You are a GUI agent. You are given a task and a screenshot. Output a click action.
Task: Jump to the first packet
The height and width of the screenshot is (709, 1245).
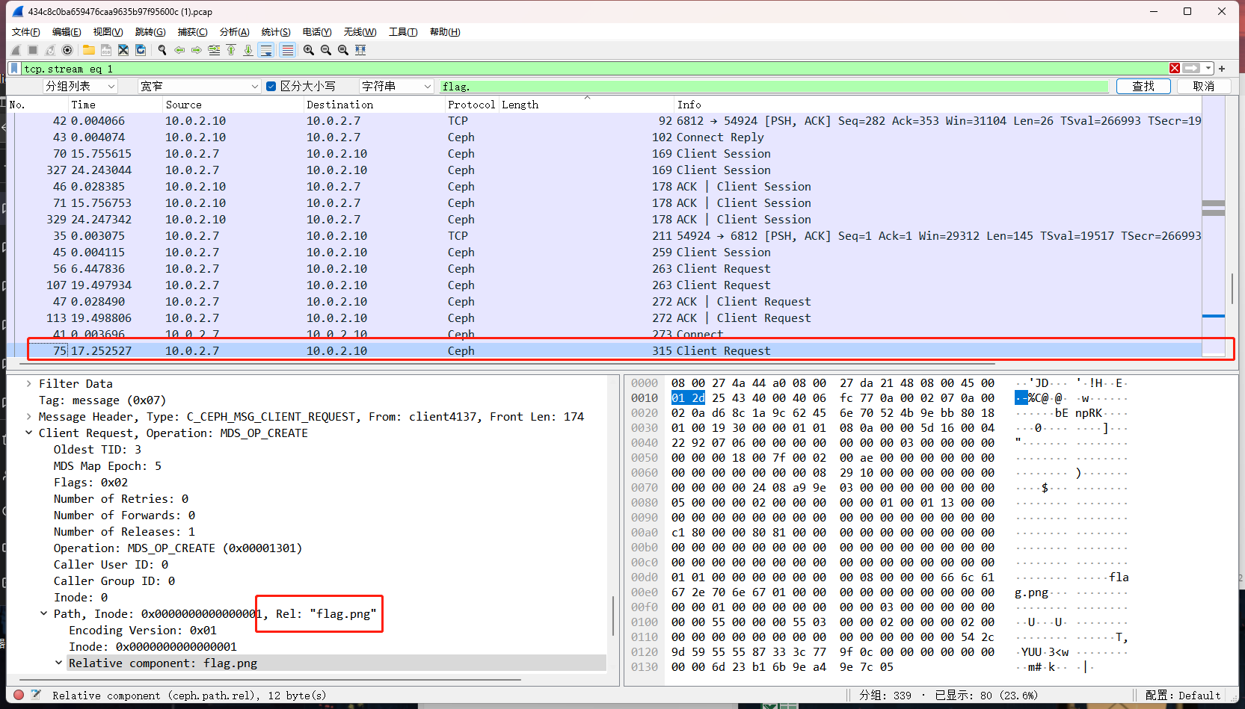click(231, 50)
